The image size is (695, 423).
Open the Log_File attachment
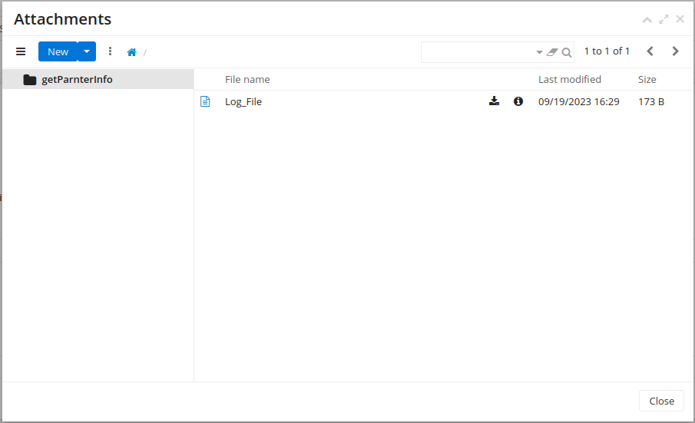click(x=243, y=101)
